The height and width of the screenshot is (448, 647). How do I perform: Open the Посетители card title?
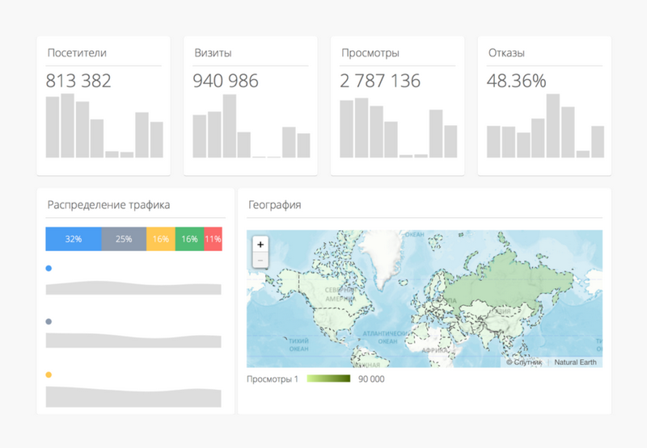[77, 53]
